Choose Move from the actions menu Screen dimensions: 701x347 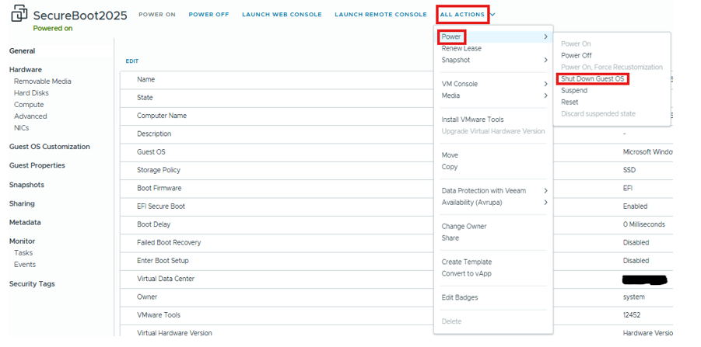click(450, 155)
